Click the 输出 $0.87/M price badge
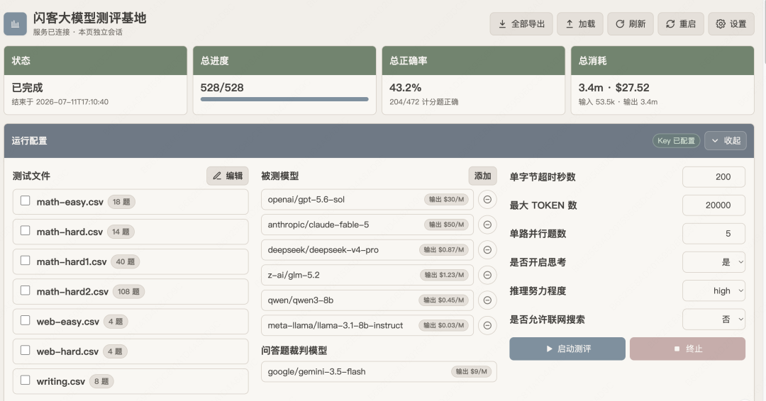This screenshot has height=401, width=766. [443, 250]
